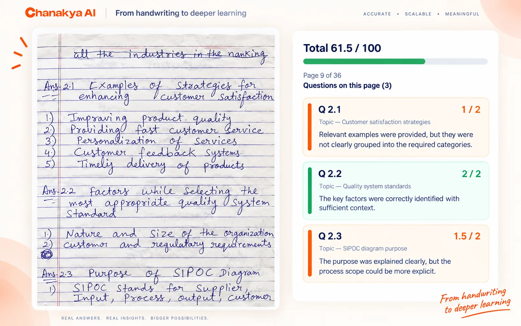Click the 1 / 2 score on Q 2.1

(471, 109)
